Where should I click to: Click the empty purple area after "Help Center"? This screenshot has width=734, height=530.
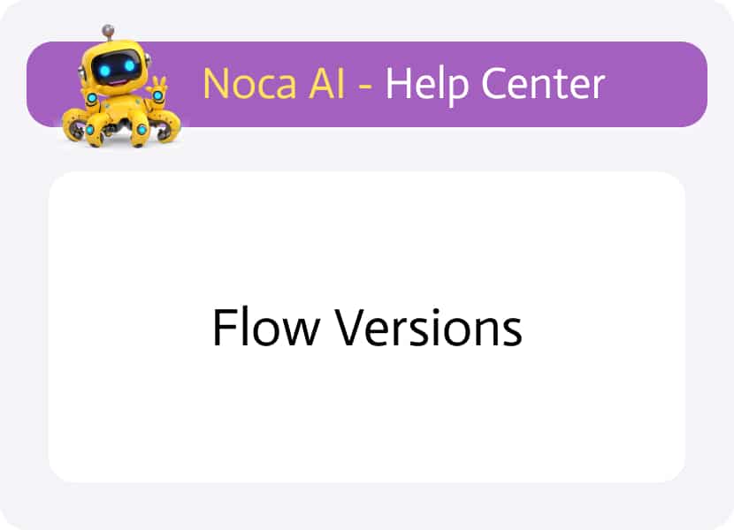tap(655, 84)
